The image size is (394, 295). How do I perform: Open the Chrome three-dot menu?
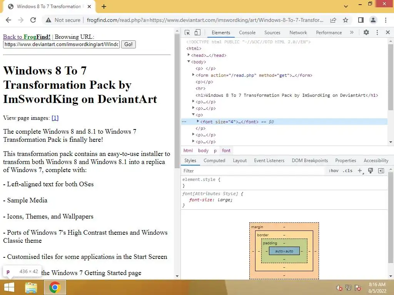coord(386,20)
